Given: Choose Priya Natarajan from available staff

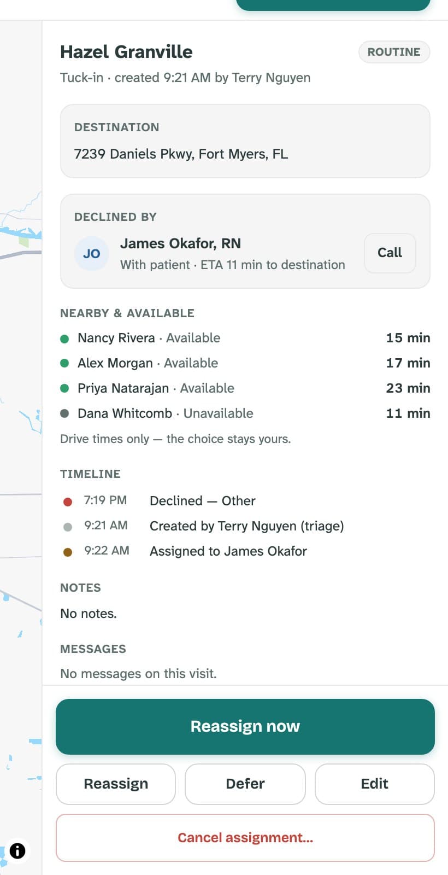Looking at the screenshot, I should tap(245, 388).
